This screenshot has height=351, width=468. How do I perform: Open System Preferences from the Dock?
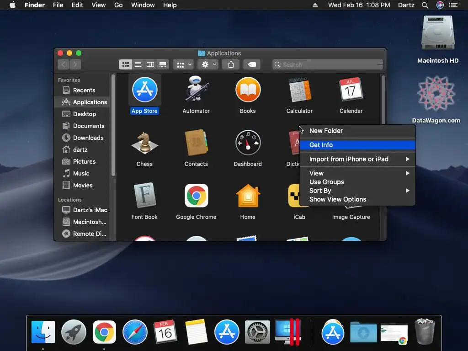[257, 332]
